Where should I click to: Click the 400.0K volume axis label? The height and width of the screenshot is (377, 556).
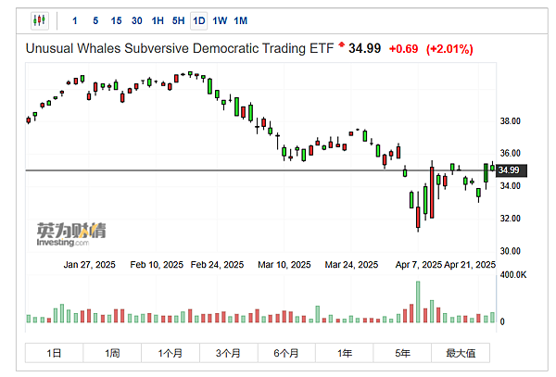pyautogui.click(x=513, y=275)
